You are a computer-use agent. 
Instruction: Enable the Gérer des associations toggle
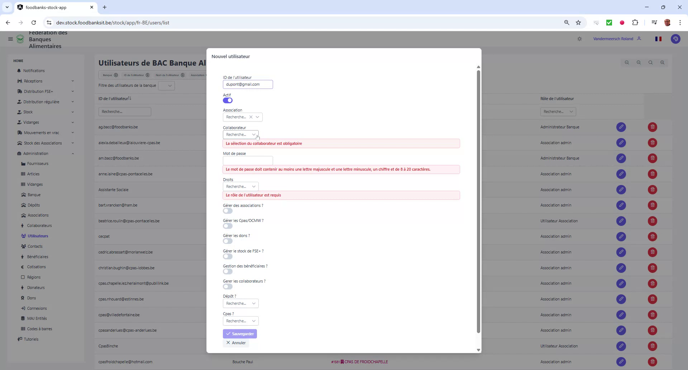228,211
